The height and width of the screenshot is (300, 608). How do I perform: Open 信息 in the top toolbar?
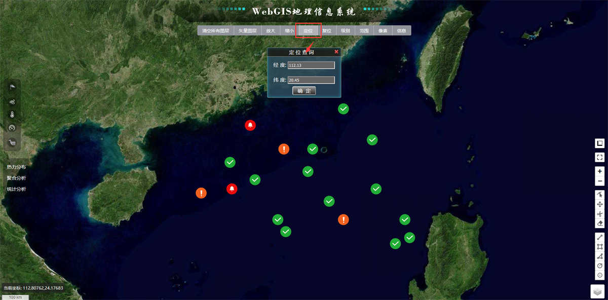click(402, 31)
